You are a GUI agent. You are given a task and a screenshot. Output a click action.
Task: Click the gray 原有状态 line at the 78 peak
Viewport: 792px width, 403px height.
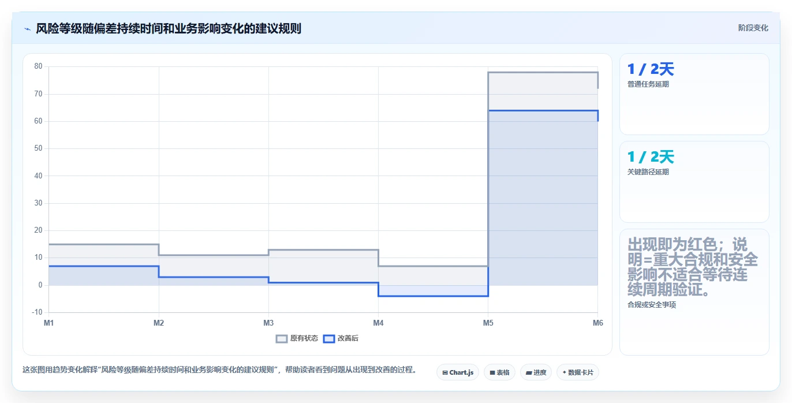543,72
